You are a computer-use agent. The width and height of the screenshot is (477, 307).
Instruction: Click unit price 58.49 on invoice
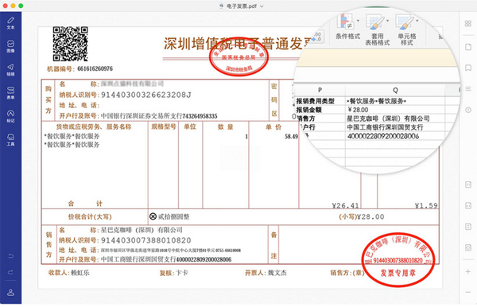click(291, 137)
